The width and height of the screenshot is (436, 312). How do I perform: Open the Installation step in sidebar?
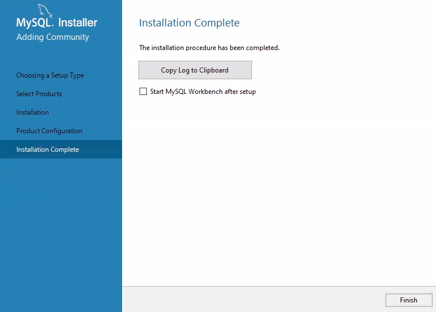[x=33, y=112]
